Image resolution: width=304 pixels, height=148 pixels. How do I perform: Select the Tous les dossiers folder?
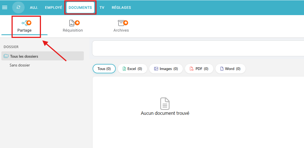pyautogui.click(x=24, y=56)
